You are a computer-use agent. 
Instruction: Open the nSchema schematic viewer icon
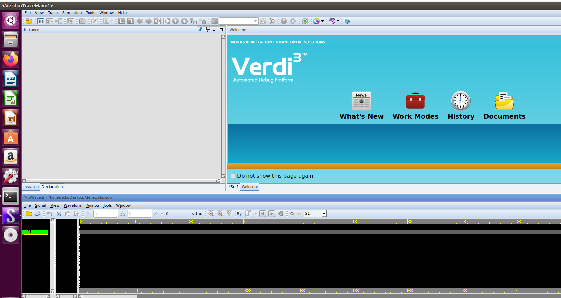[49, 21]
